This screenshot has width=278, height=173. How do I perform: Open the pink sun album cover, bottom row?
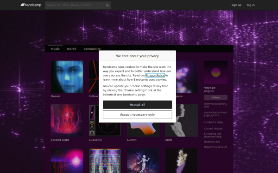67,161
